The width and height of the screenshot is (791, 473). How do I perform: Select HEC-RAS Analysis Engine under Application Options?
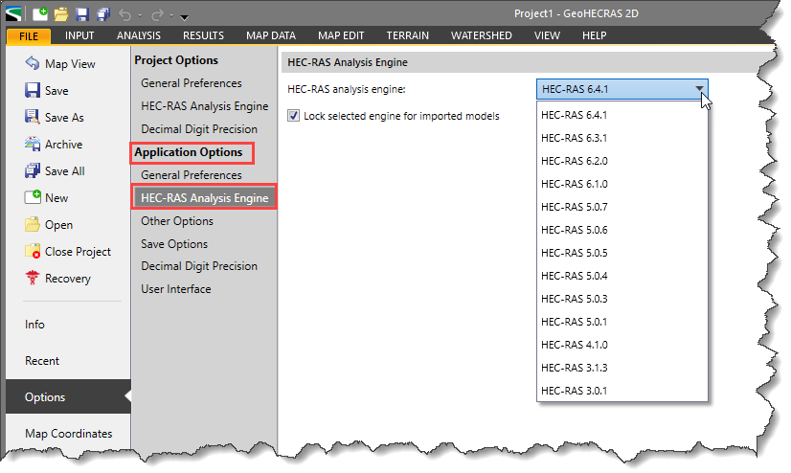[x=204, y=198]
